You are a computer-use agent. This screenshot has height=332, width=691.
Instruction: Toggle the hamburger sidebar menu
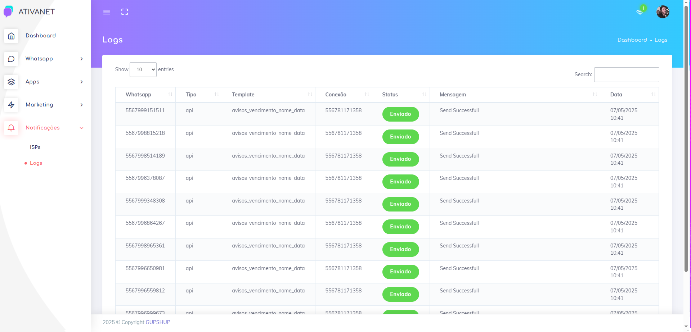click(x=107, y=12)
